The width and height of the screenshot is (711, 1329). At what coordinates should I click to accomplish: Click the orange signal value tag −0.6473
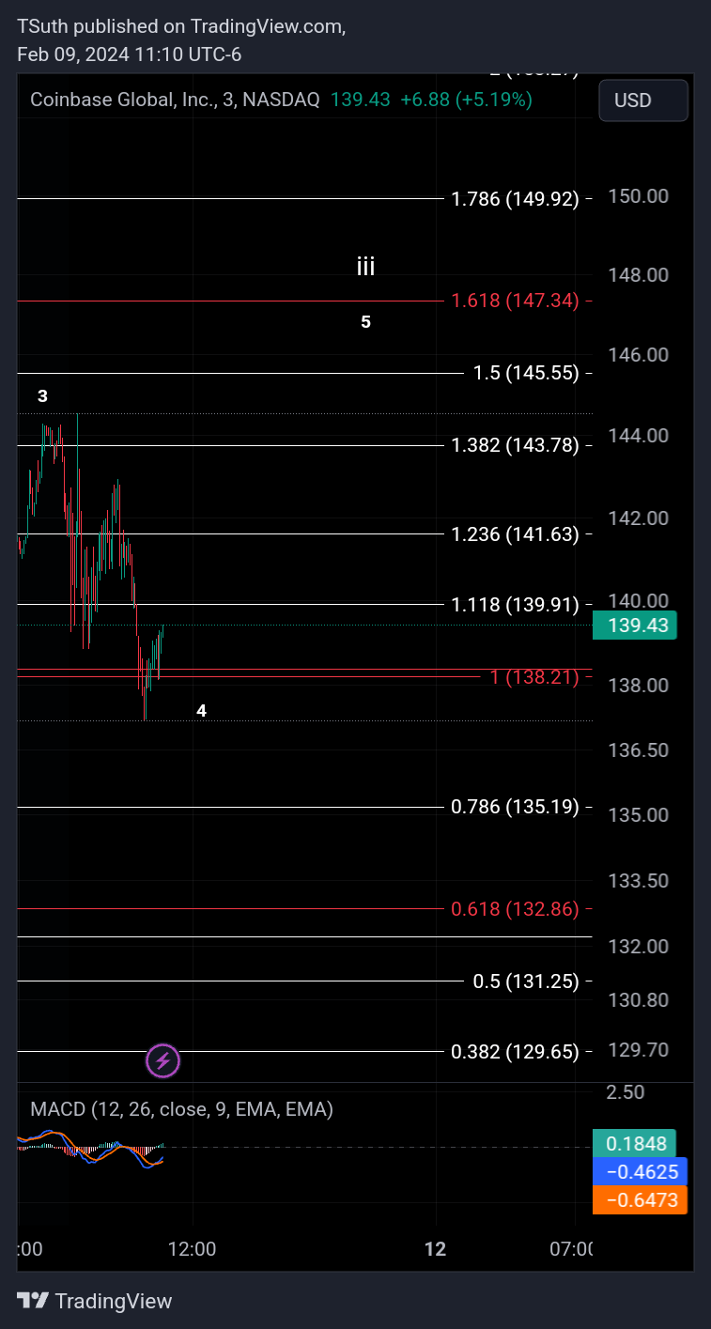coord(641,1199)
